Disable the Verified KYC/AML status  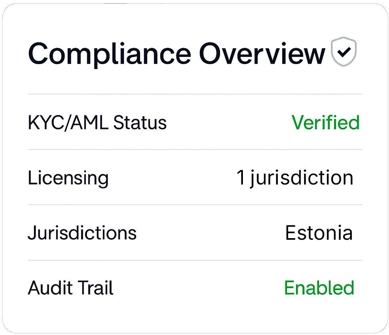click(326, 123)
